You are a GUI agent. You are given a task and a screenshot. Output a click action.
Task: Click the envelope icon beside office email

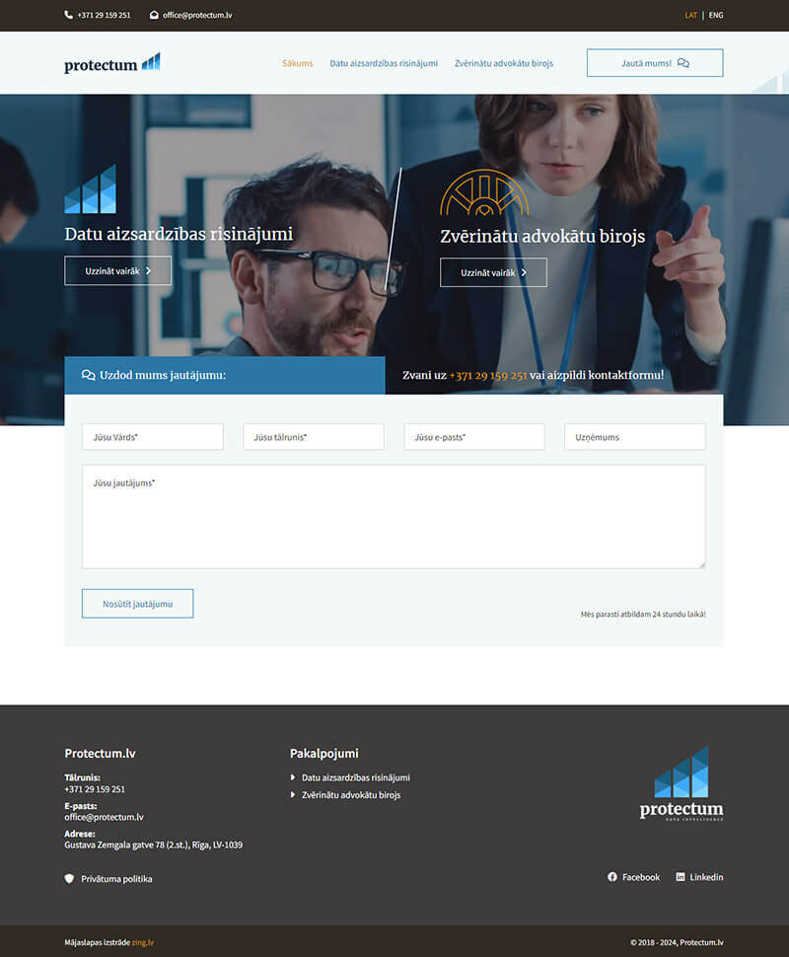[x=154, y=15]
